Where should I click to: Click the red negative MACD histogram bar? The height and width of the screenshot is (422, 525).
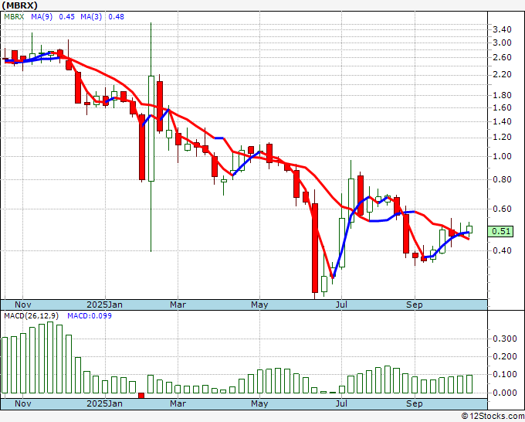pos(141,395)
